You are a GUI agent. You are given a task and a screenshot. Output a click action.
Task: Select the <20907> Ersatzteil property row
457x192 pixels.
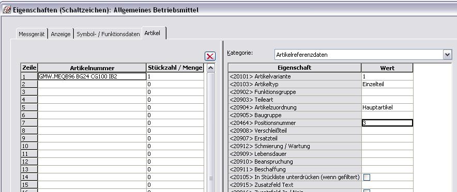tap(295, 138)
